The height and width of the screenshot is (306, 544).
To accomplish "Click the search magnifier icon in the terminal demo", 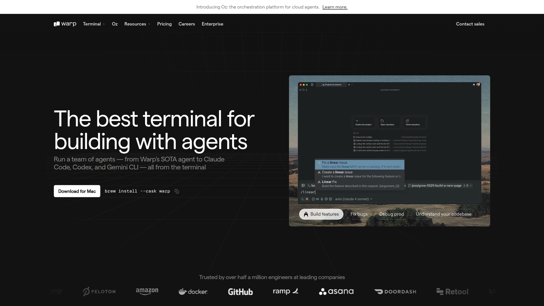I will [303, 90].
